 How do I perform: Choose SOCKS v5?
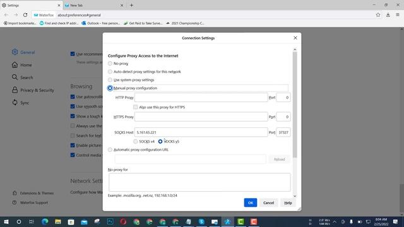pos(160,141)
